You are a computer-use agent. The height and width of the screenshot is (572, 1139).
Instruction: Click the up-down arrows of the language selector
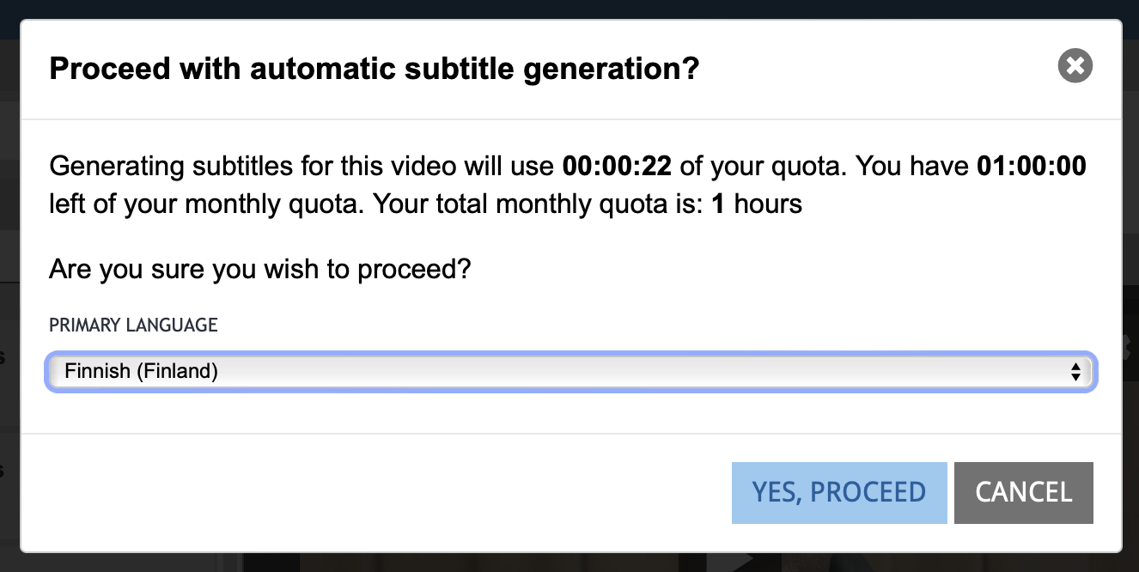pos(1075,372)
